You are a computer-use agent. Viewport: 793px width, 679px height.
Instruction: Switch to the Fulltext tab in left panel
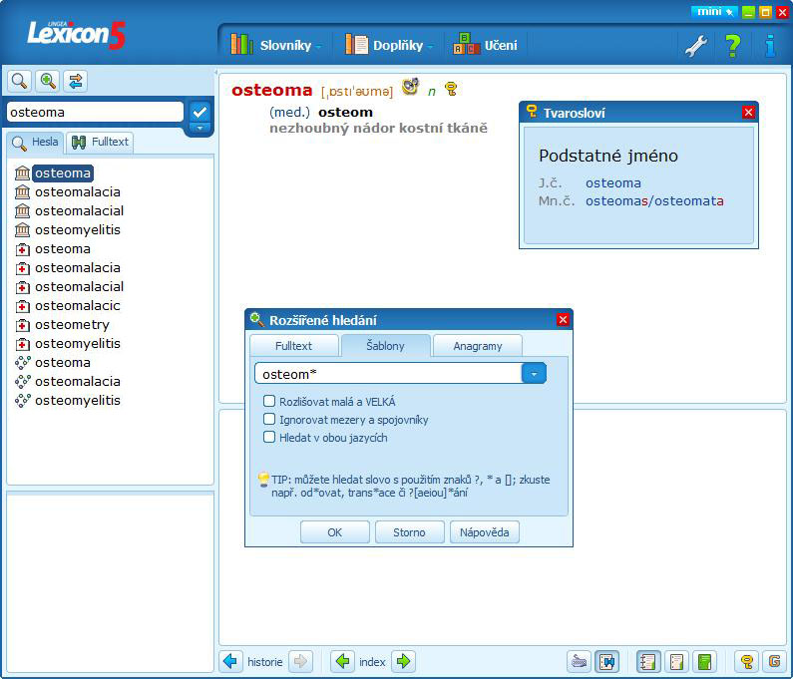pos(100,142)
